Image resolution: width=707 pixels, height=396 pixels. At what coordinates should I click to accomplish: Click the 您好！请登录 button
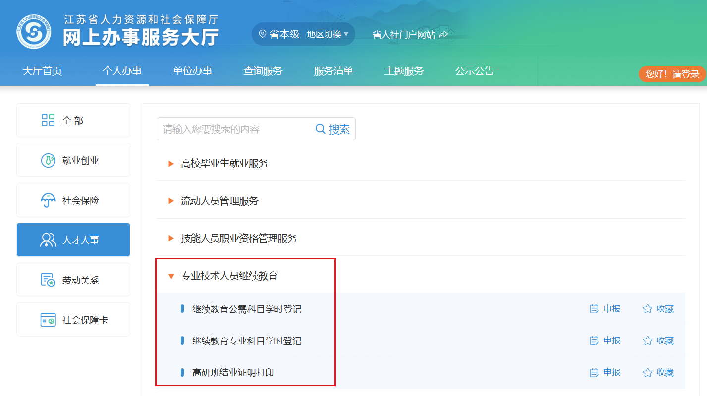[x=672, y=74]
